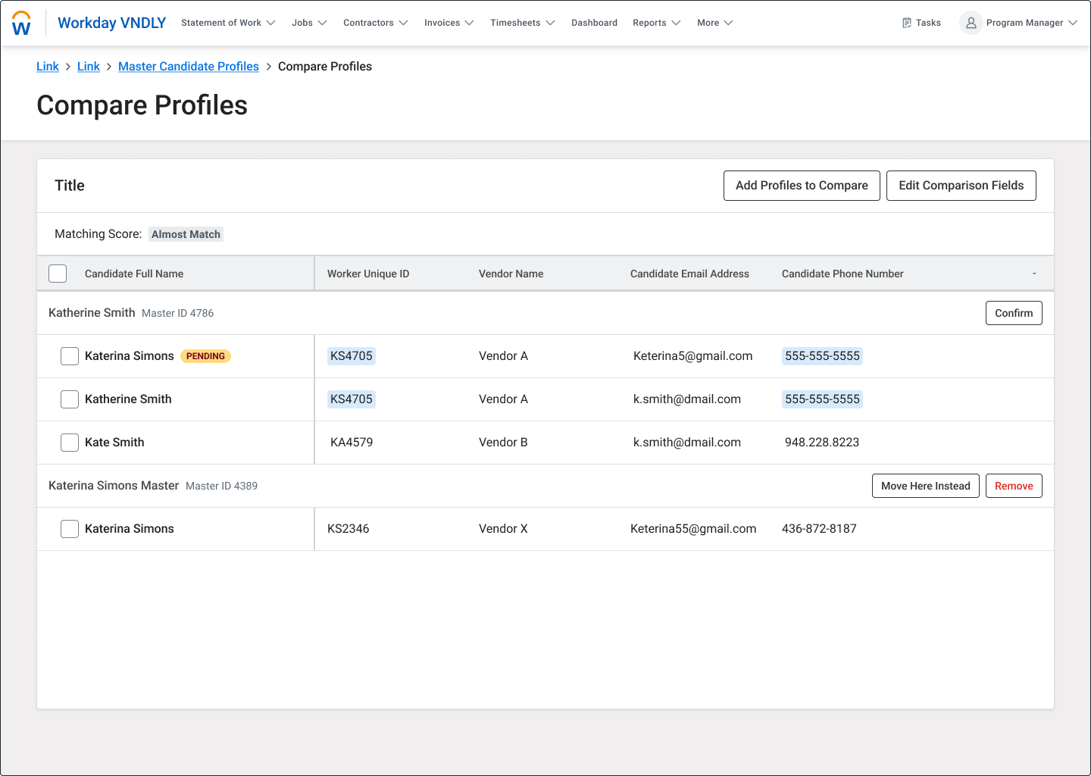
Task: Click the PENDING status badge
Action: click(x=205, y=356)
